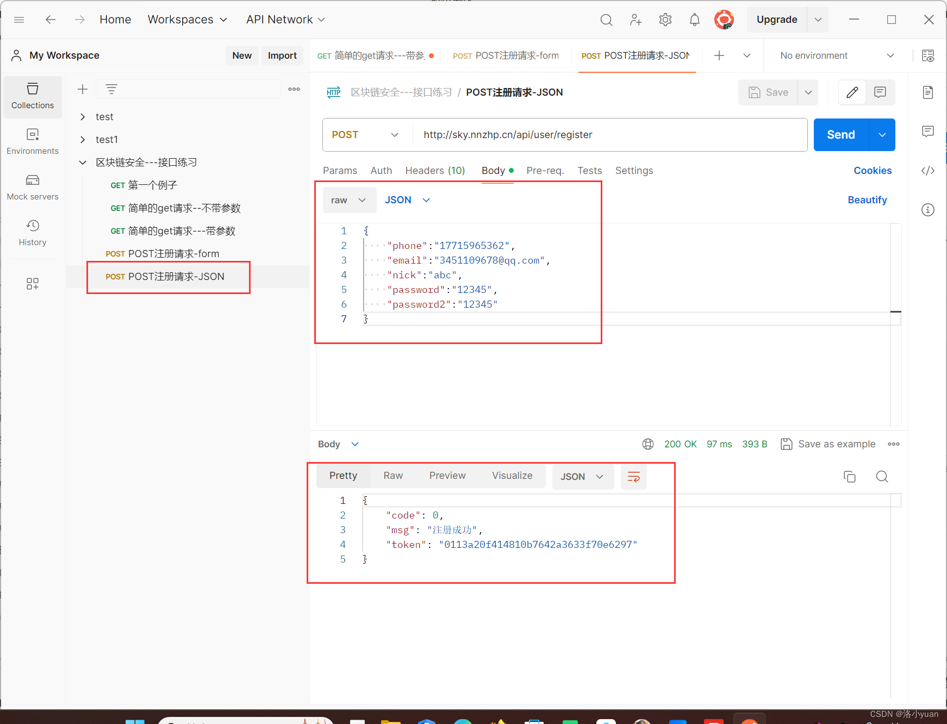Open the JSON body format dropdown

(408, 200)
